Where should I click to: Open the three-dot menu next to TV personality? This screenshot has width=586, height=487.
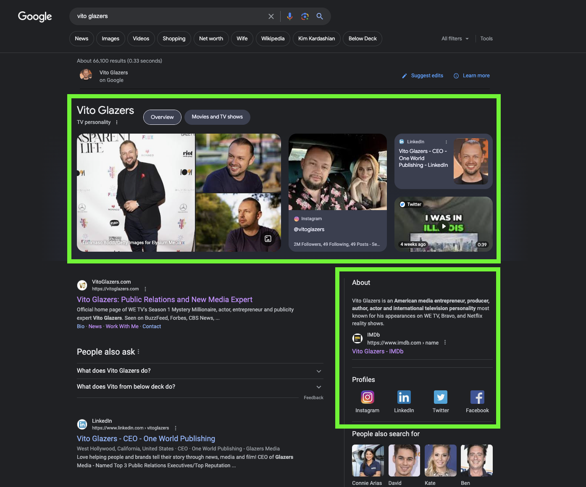coord(117,122)
